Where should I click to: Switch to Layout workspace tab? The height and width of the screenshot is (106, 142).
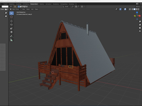point(5,4)
